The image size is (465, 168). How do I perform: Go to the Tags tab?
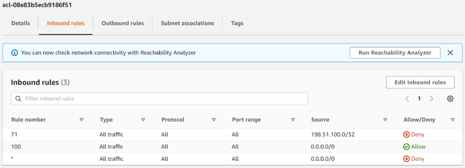click(x=237, y=23)
